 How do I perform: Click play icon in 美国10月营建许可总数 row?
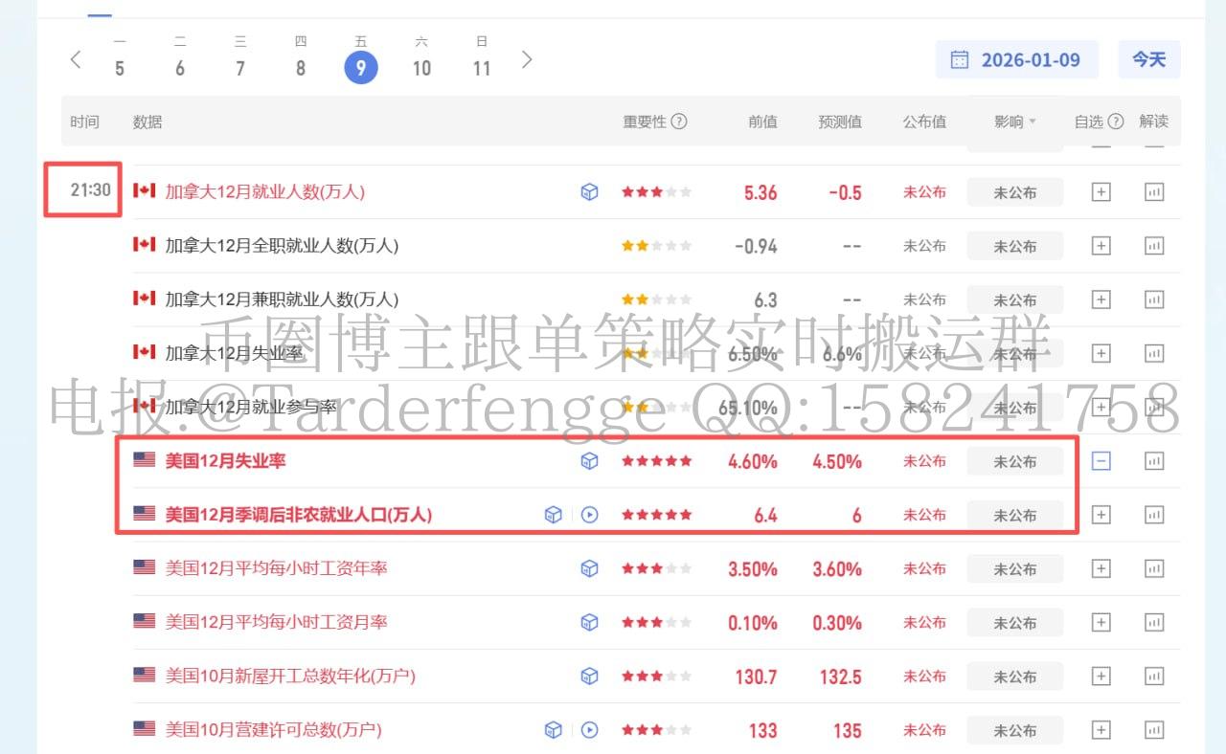589,730
